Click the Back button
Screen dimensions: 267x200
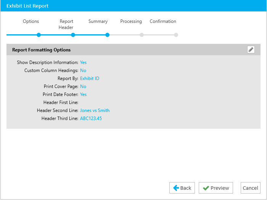182,188
